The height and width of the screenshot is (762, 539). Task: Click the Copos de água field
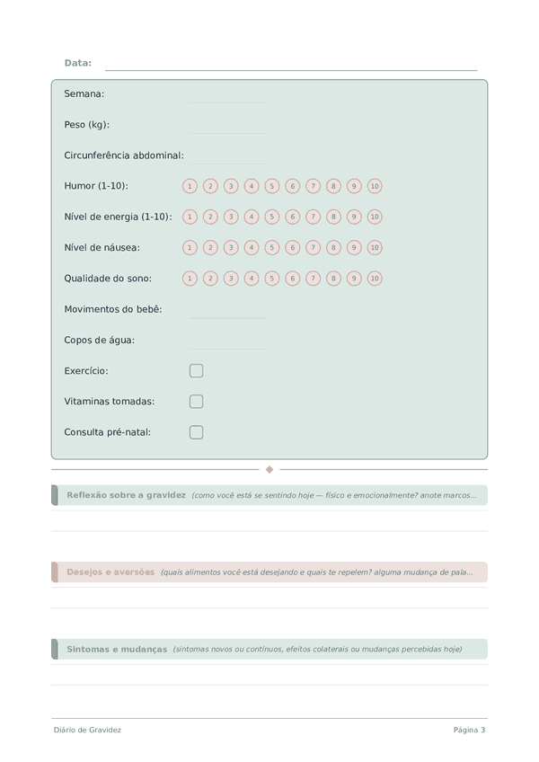point(227,341)
